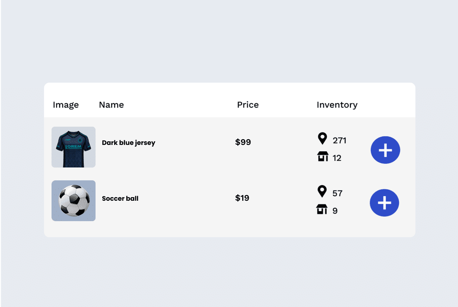Open the Dark blue jersey thumbnail

[73, 147]
